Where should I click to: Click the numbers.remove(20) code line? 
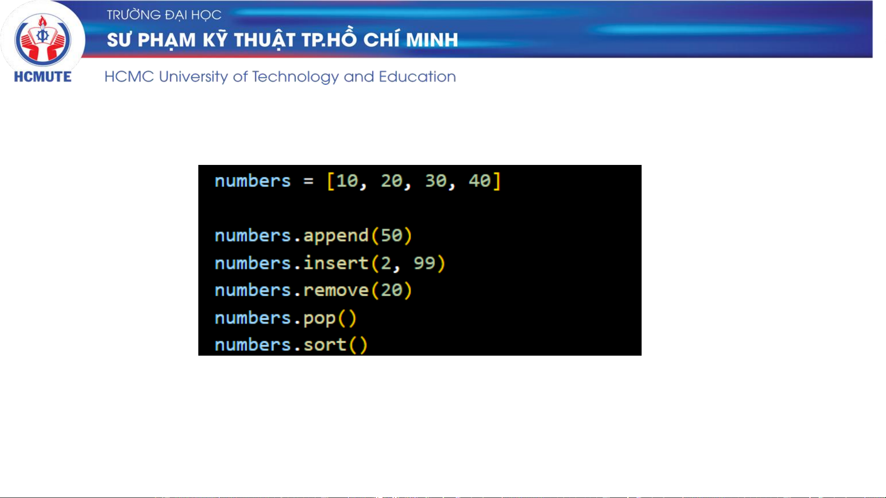[x=313, y=290]
